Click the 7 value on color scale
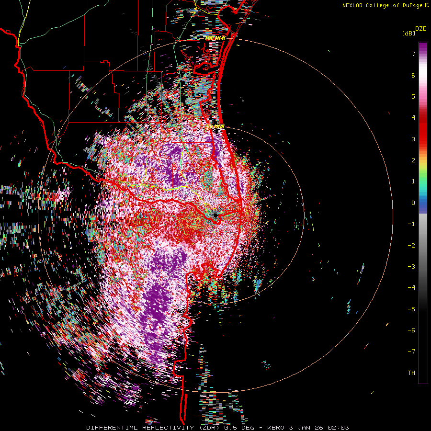 click(413, 54)
